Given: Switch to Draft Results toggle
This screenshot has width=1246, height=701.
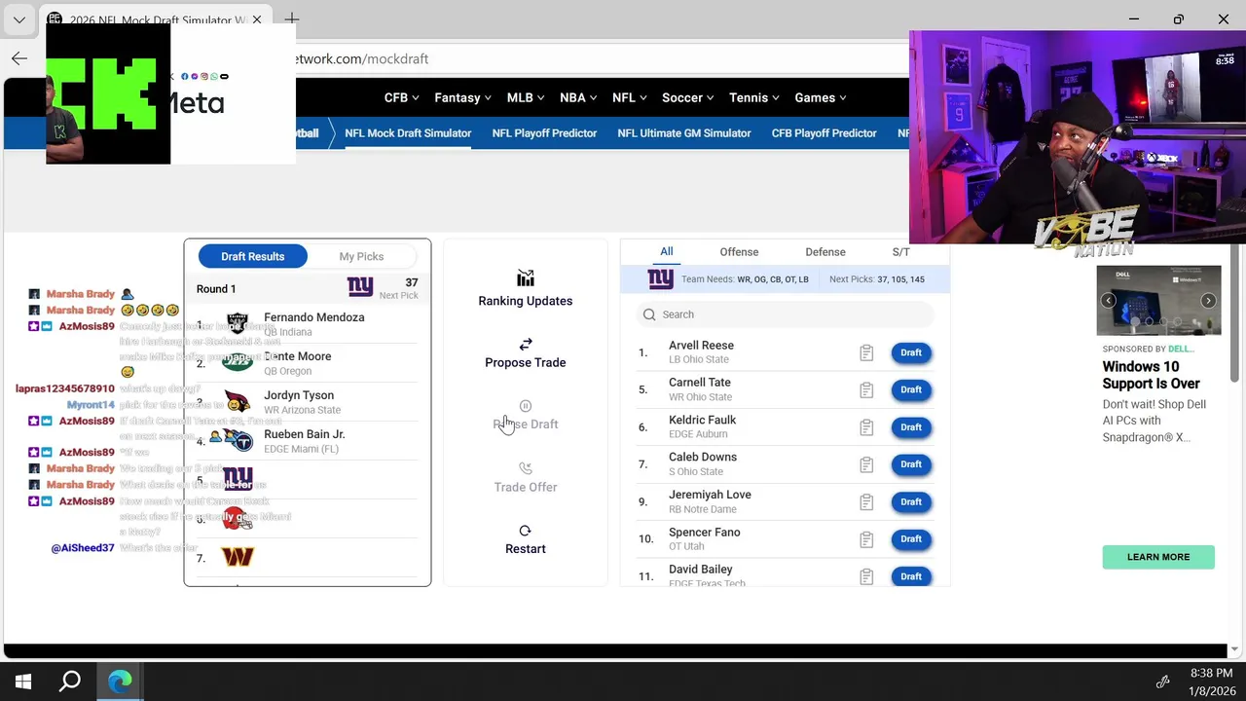Looking at the screenshot, I should [x=253, y=256].
